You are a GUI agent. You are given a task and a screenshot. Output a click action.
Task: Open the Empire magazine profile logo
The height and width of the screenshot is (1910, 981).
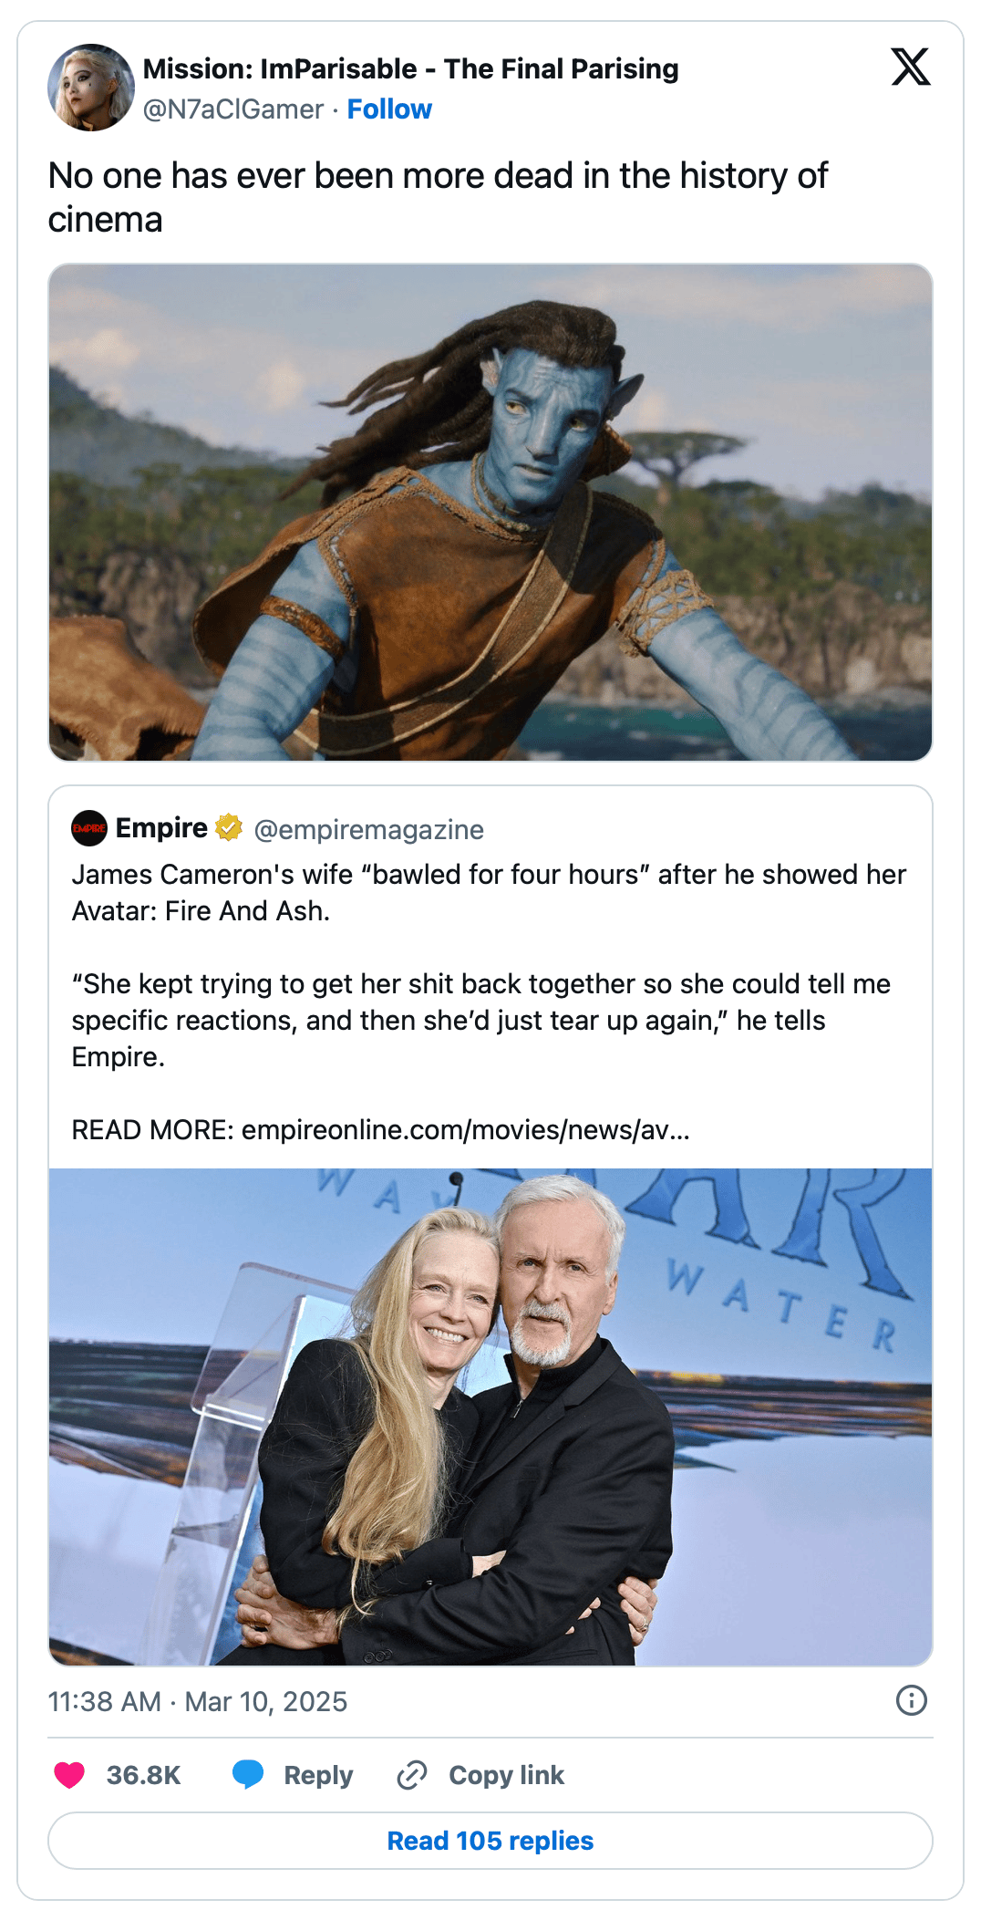tap(89, 828)
